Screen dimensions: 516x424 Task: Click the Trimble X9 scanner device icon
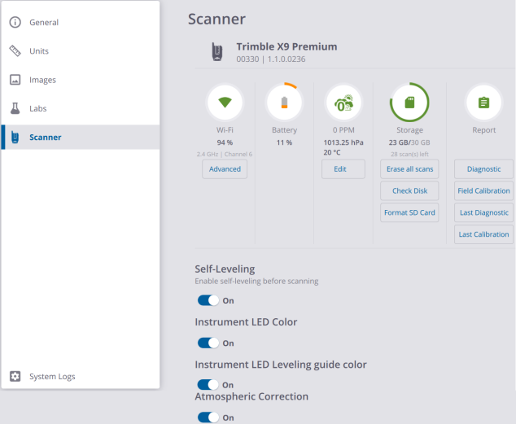click(217, 53)
